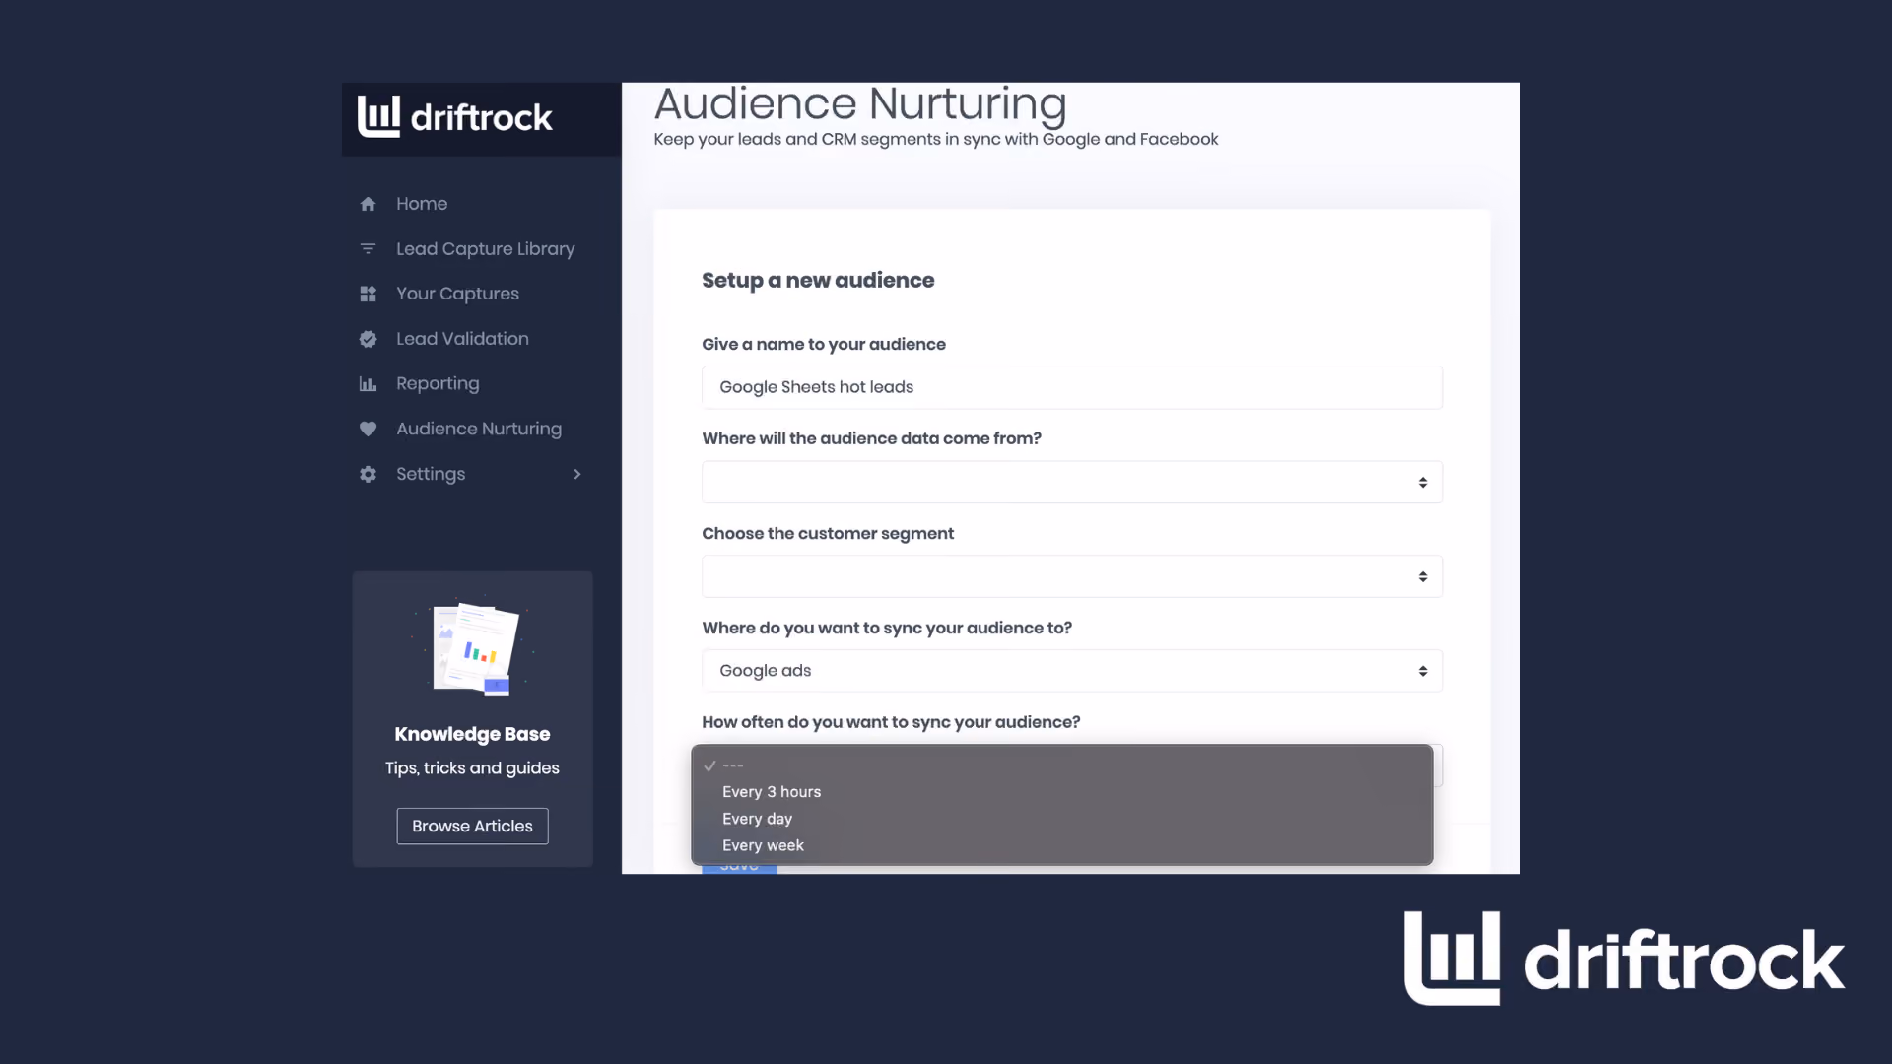Click the Your Captures grid icon
The image size is (1892, 1064).
tap(368, 294)
